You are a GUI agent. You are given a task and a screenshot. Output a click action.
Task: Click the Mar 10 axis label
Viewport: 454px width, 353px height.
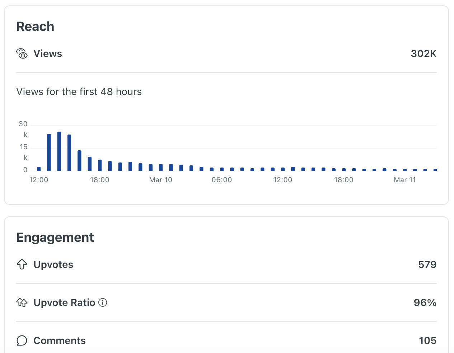(160, 180)
